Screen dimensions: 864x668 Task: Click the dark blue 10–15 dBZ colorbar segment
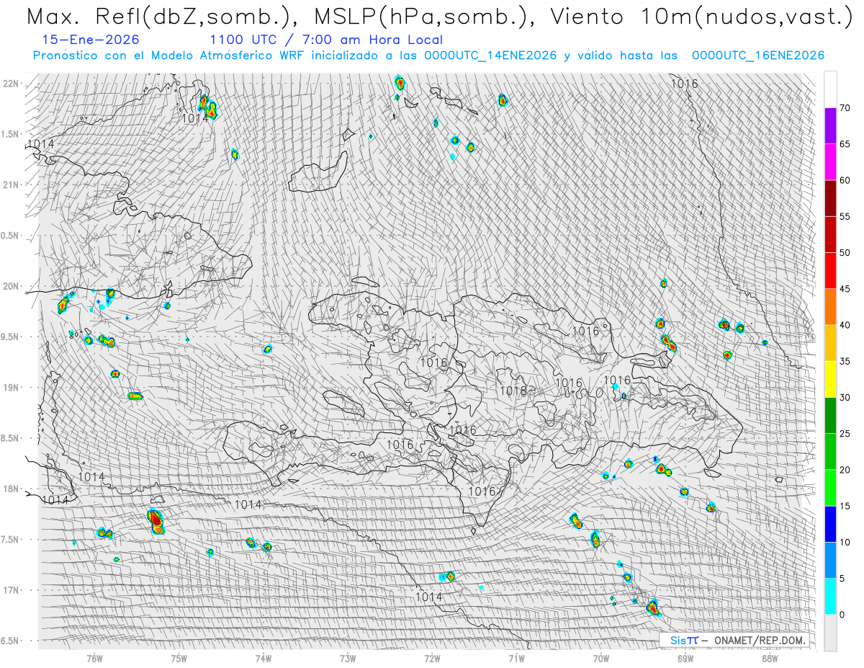(x=830, y=524)
